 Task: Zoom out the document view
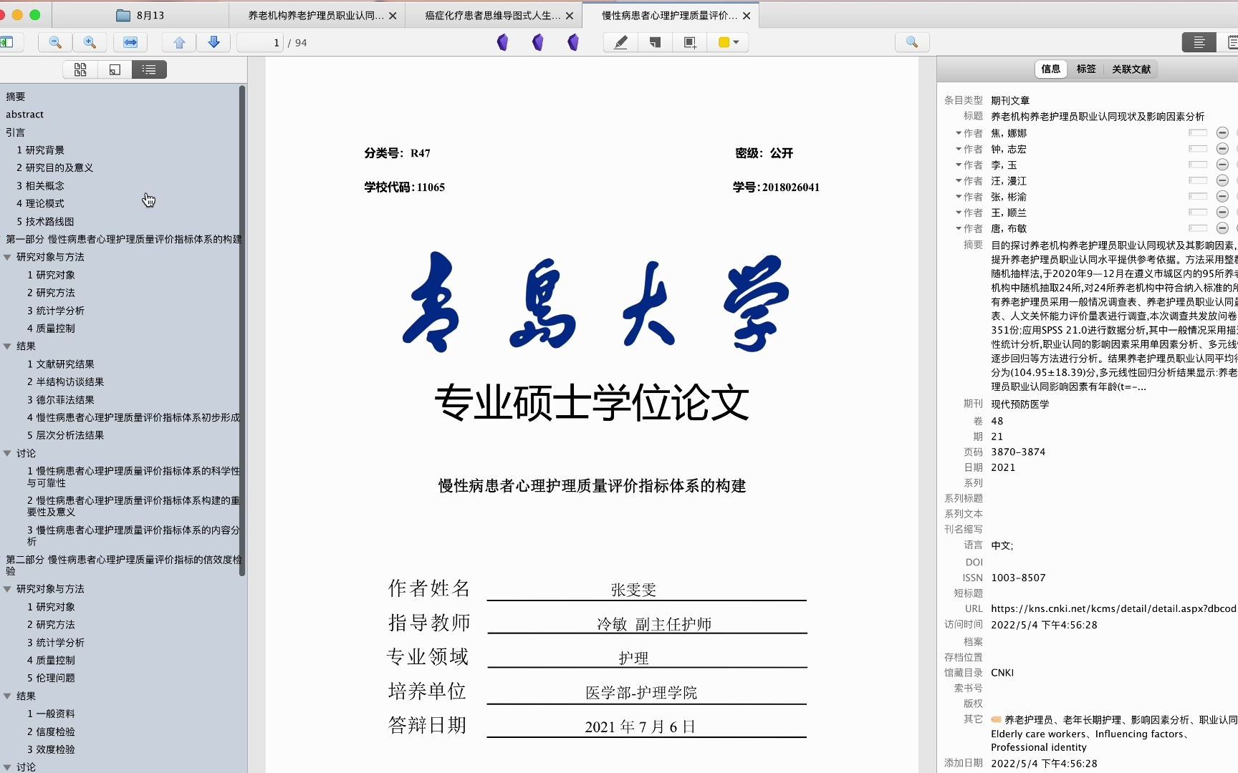pyautogui.click(x=54, y=42)
